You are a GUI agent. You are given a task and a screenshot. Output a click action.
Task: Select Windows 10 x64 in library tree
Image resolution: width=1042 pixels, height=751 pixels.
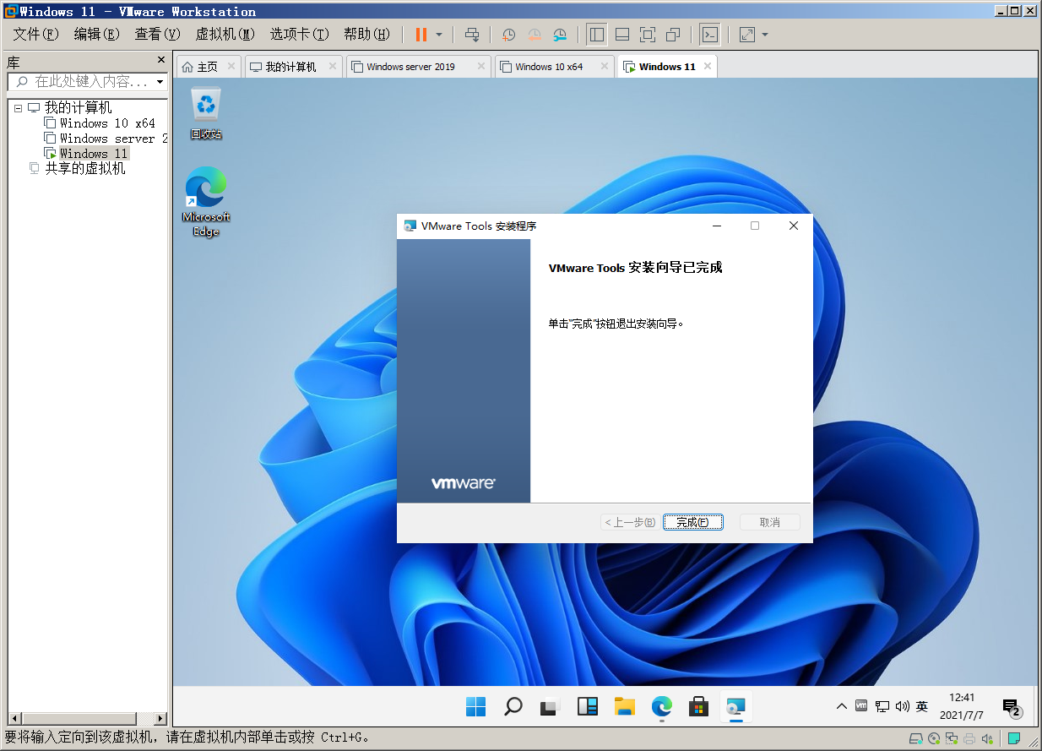click(107, 123)
